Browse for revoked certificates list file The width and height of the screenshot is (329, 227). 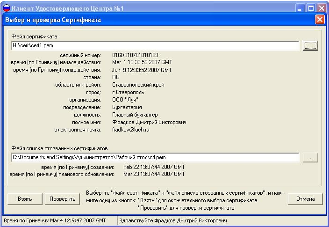(310, 158)
